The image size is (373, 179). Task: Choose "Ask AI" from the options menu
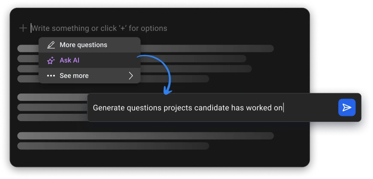[69, 61]
